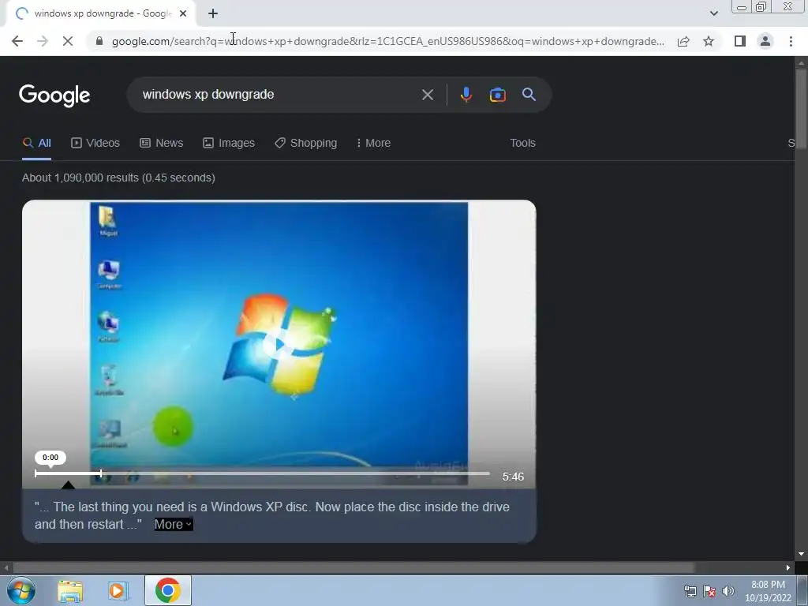Open search Tools options
Screen dimensions: 808x606
[522, 144]
